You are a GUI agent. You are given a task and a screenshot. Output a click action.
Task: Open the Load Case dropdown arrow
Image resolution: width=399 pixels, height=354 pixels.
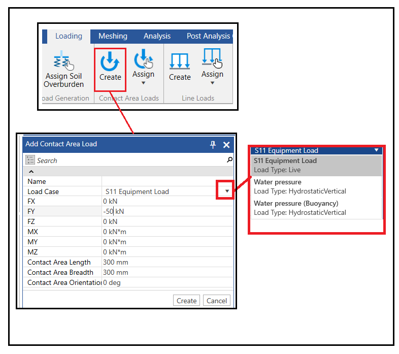[227, 191]
